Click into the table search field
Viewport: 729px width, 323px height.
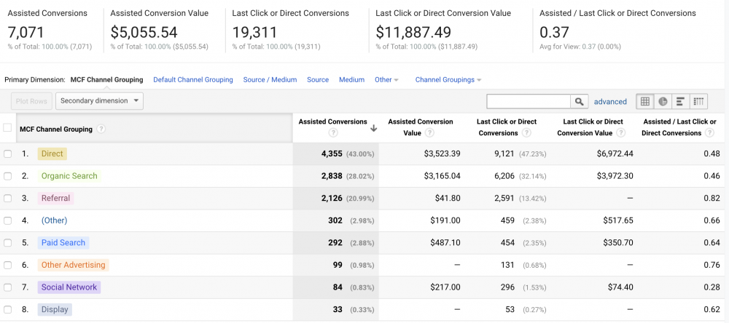[529, 102]
